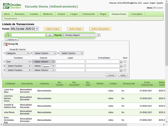Viewport: 168px width, 126px height.
Task: Switch to the Pagos tab
Action: coord(103,14)
